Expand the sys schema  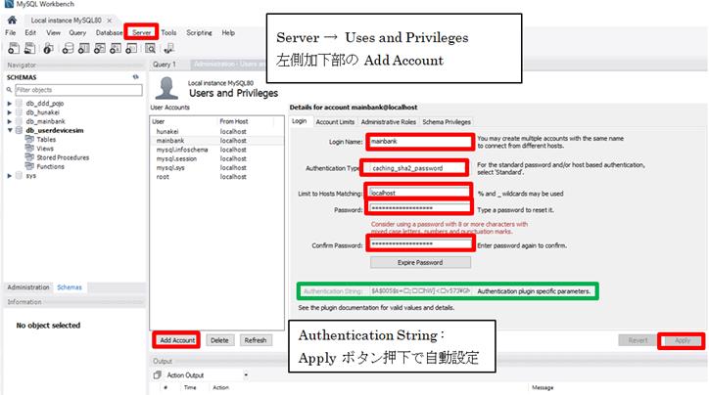coord(10,176)
